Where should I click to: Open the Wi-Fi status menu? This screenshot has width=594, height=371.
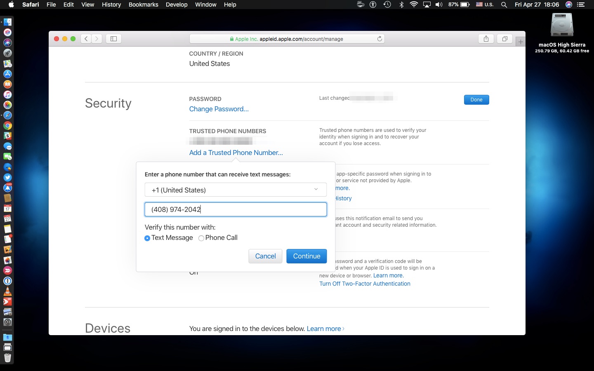pyautogui.click(x=414, y=5)
